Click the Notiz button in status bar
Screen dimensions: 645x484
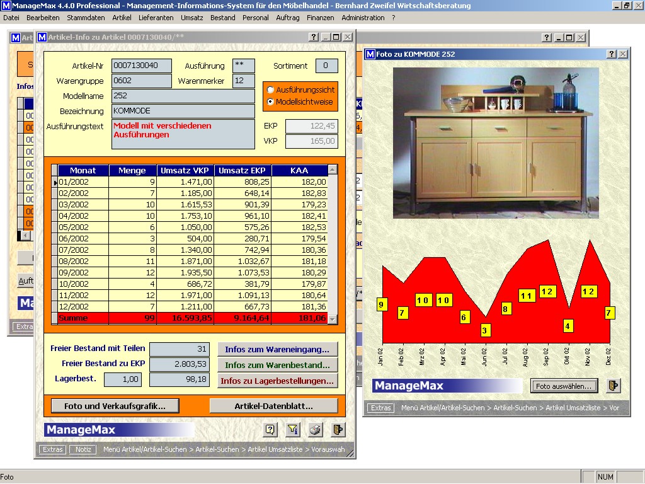[83, 449]
